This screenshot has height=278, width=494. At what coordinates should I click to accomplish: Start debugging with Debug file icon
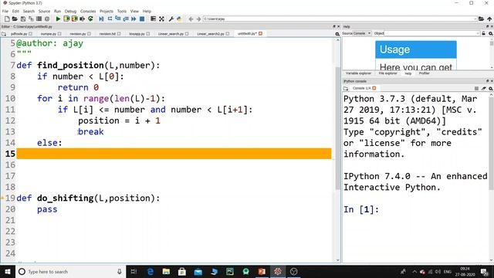pos(101,19)
